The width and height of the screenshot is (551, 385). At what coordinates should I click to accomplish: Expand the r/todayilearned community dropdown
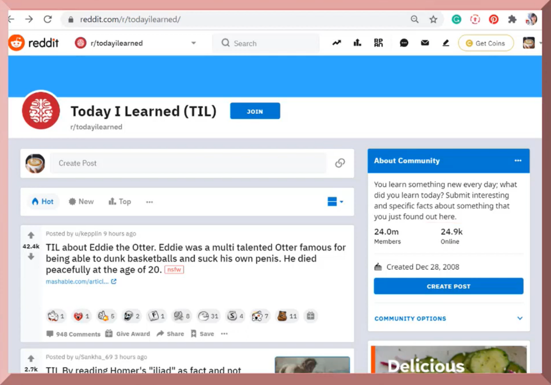click(193, 43)
